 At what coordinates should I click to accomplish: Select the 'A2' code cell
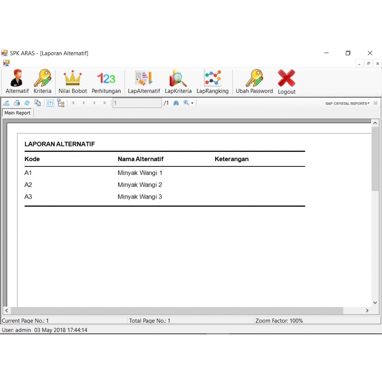28,185
